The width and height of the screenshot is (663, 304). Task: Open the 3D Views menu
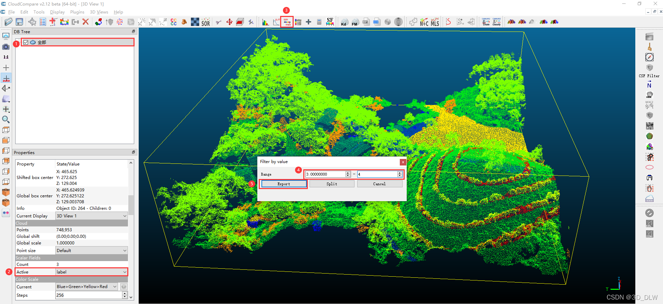(99, 12)
